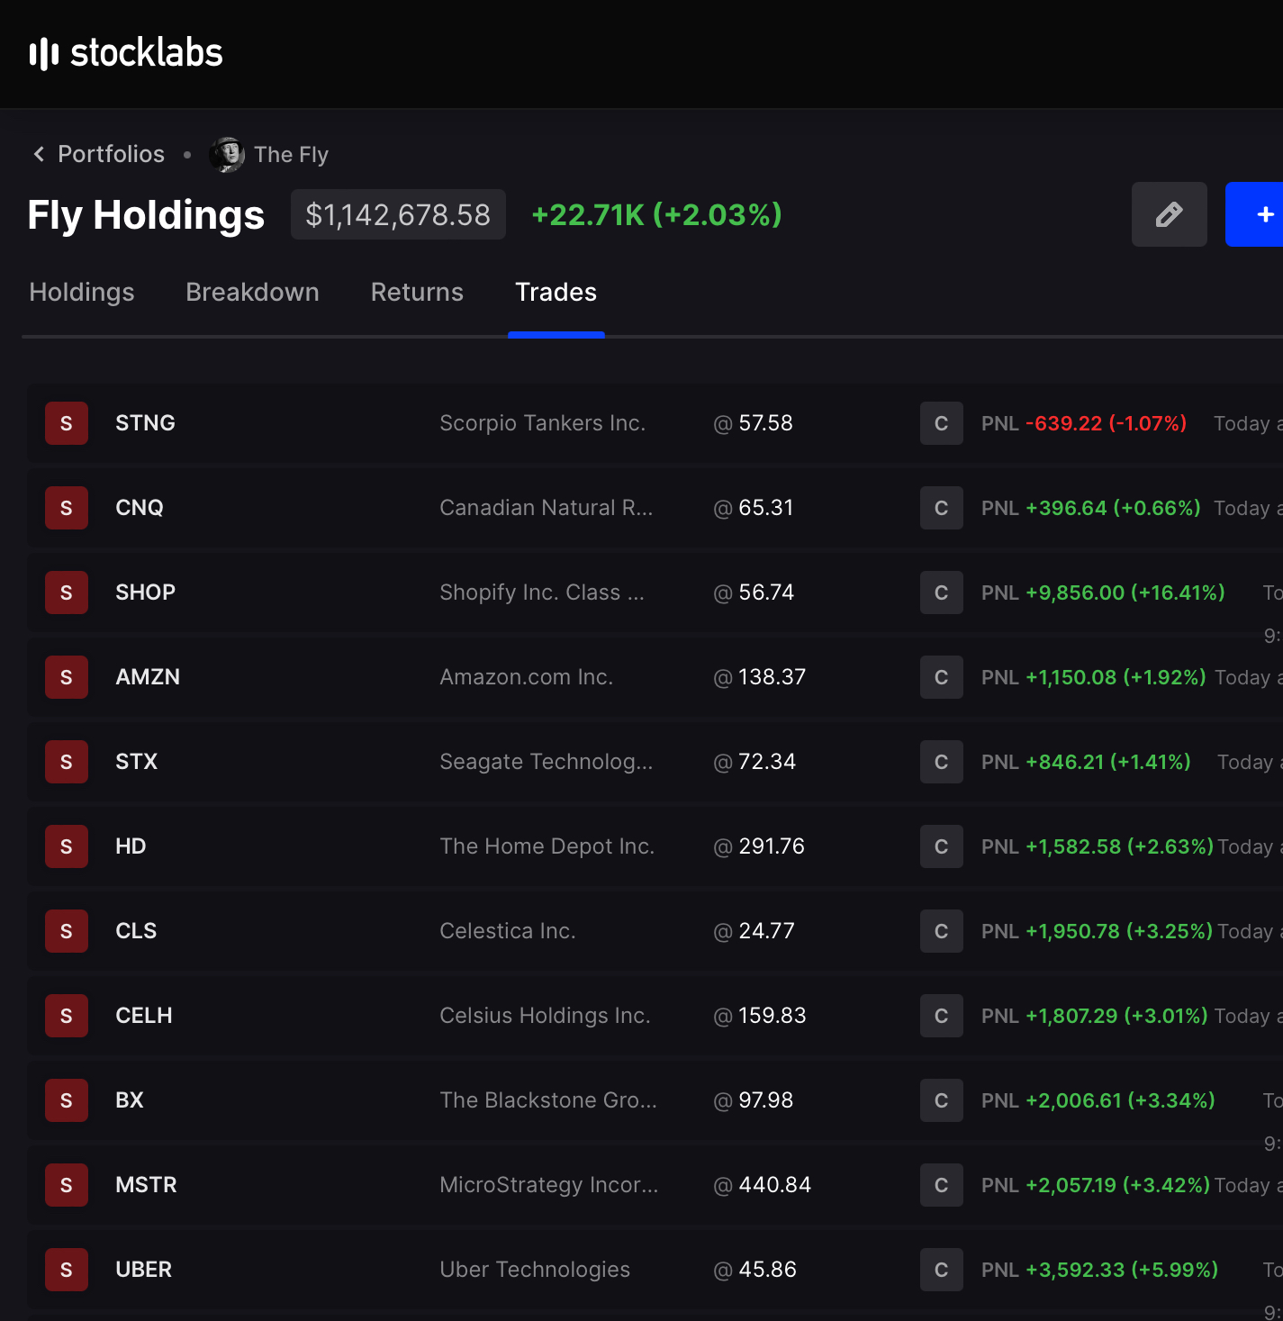Screen dimensions: 1283x1321
Task: Click the @ 291.76 price
Action: (x=759, y=846)
